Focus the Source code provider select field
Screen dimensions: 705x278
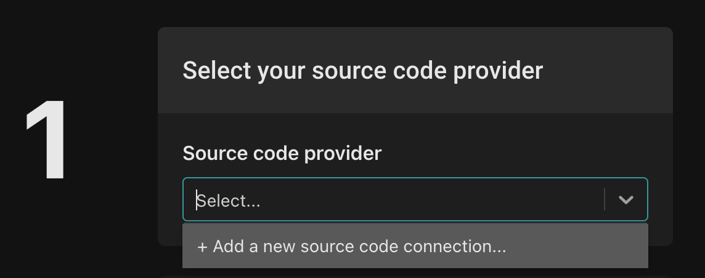click(x=394, y=200)
